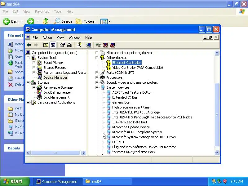
Task: Select High precision event timer
Action: pos(131,107)
